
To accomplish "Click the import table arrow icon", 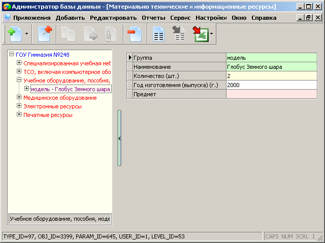I will (179, 35).
